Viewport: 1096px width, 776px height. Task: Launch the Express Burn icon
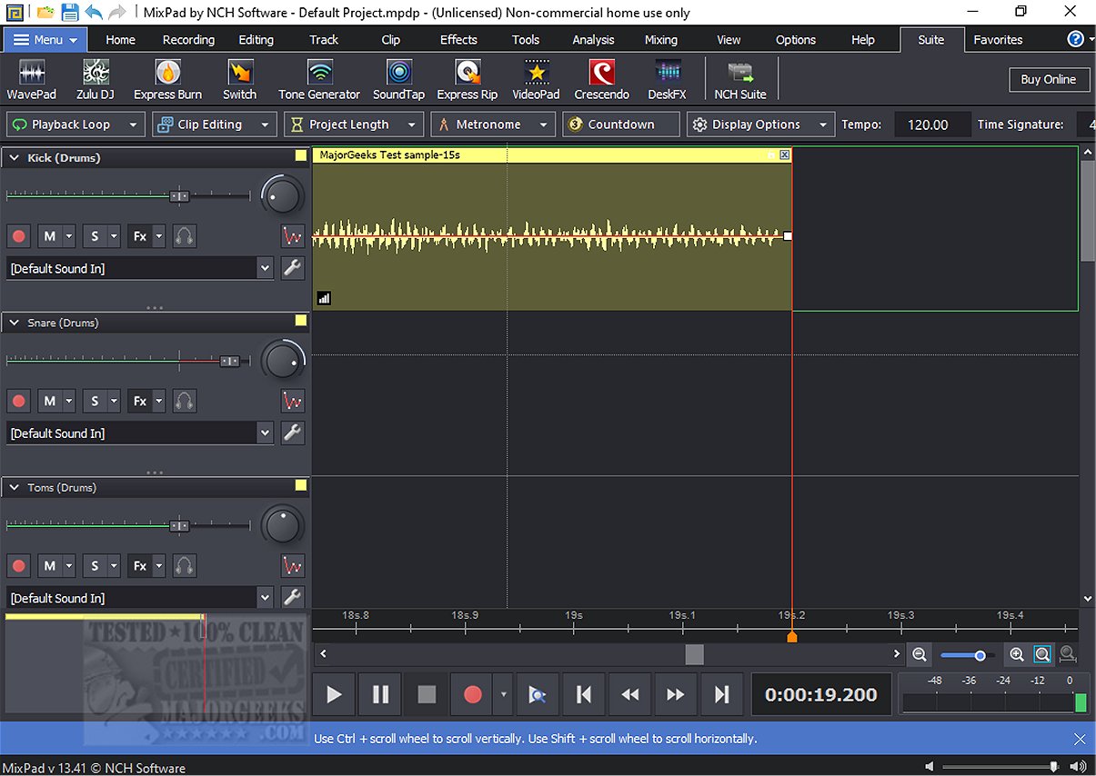click(x=167, y=79)
